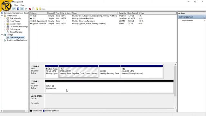
Task: Click the CD-ROM 0 drive icon
Action: pyautogui.click(x=32, y=96)
